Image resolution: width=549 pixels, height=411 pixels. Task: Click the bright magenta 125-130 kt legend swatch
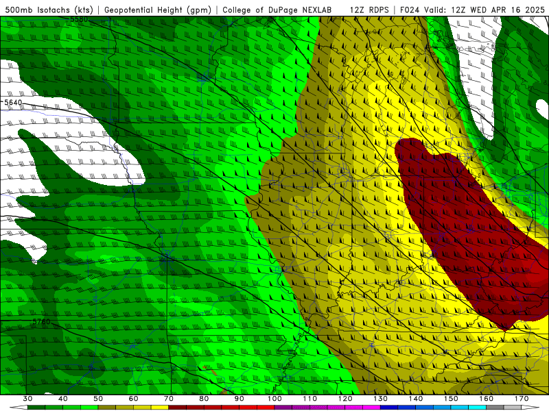tap(371, 408)
